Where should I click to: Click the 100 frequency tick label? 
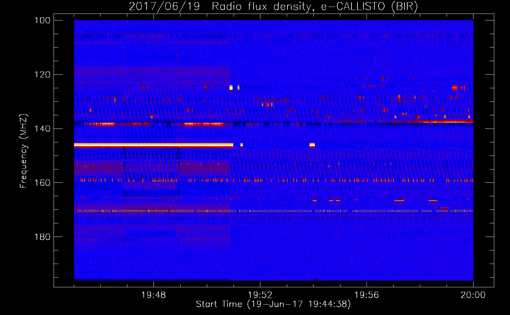click(42, 20)
